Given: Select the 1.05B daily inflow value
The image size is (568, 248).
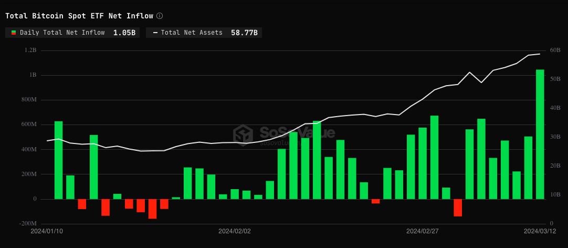Looking at the screenshot, I should (x=124, y=33).
